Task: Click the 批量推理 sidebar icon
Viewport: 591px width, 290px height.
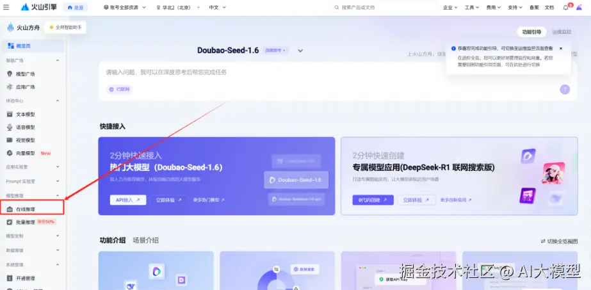Action: click(x=10, y=222)
